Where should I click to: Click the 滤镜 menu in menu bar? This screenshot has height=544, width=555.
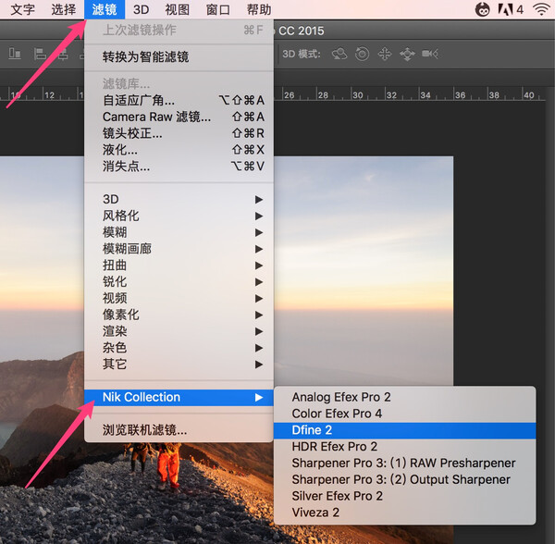(x=105, y=9)
